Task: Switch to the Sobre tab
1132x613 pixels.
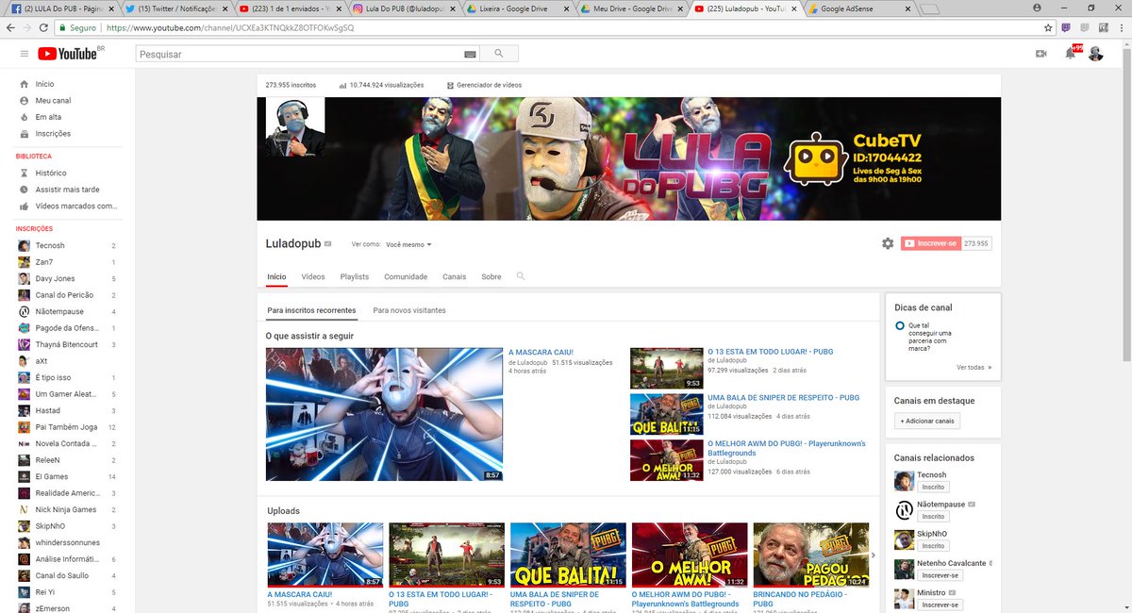Action: tap(491, 277)
